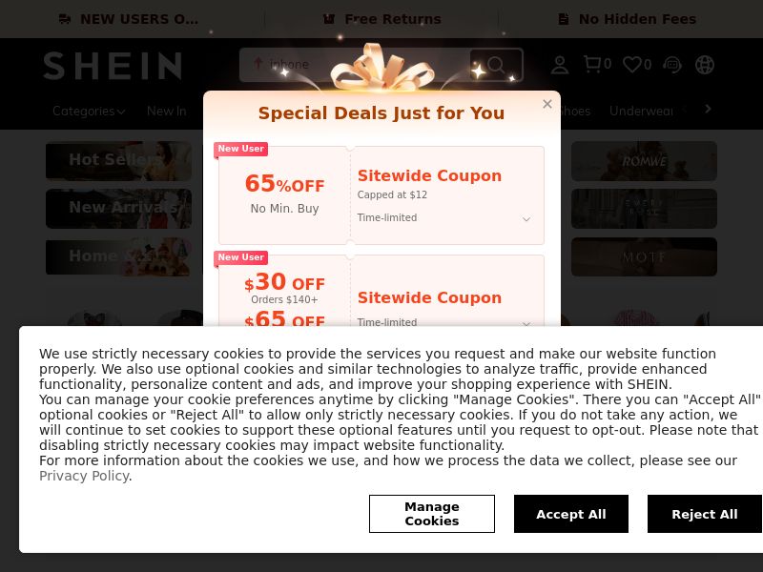Viewport: 763px width, 572px height.
Task: Advance the navigation with right chevron
Action: coord(707,109)
